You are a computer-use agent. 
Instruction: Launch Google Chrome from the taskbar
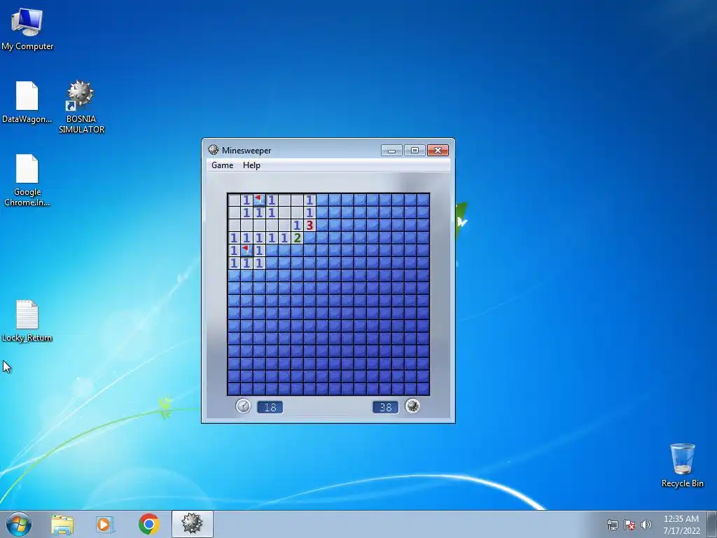tap(149, 524)
